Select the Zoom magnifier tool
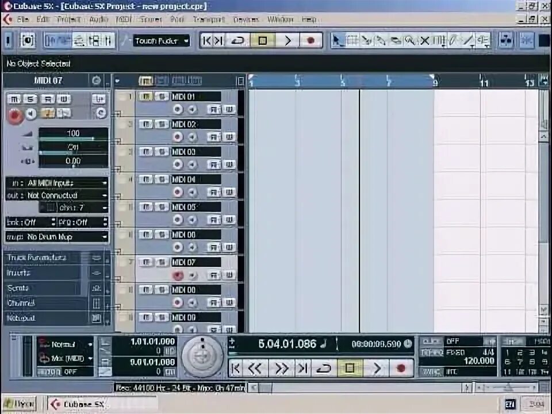Viewport: 552px width, 414px height. 410,41
